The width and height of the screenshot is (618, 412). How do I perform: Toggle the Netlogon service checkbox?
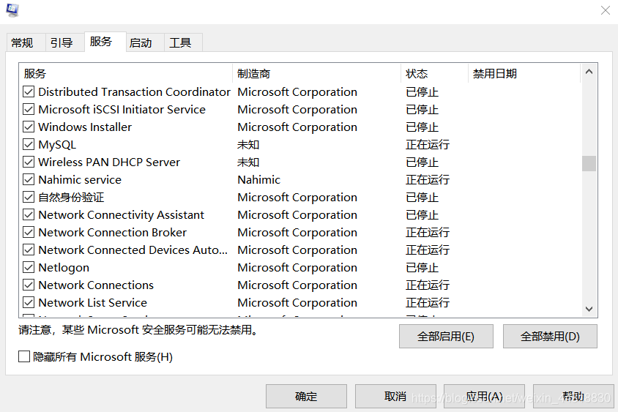[29, 267]
